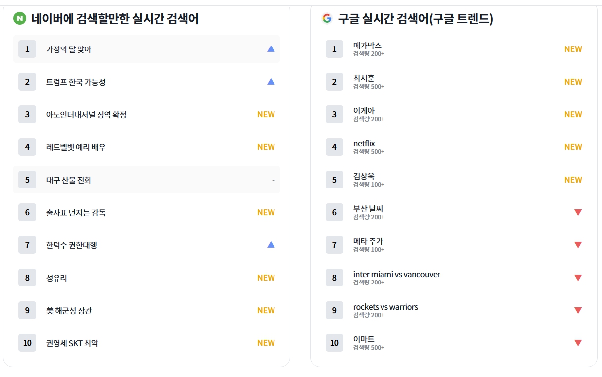Viewport: 602px width, 377px height.
Task: Click NEW badge beside 최시훈
Action: 573,82
